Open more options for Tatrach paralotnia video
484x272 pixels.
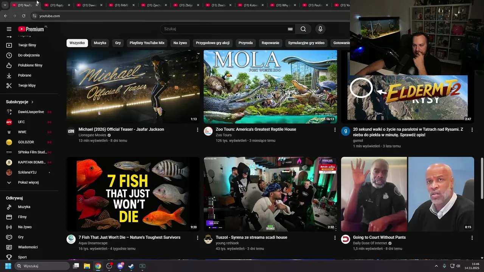coord(472,130)
